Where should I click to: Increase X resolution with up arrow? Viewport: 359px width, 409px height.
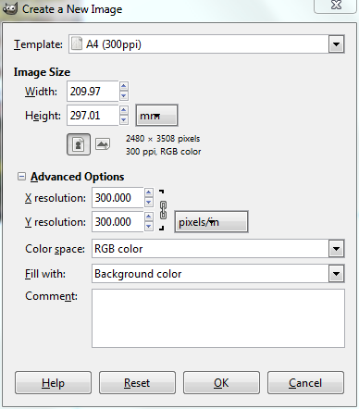(x=149, y=192)
